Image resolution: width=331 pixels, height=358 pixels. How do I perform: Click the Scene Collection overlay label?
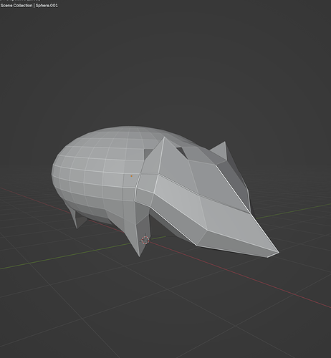point(16,5)
